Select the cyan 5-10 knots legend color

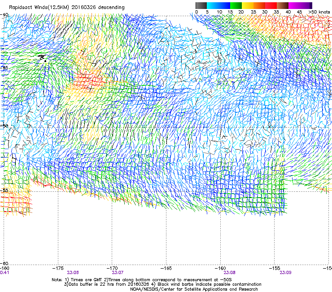click(x=213, y=5)
